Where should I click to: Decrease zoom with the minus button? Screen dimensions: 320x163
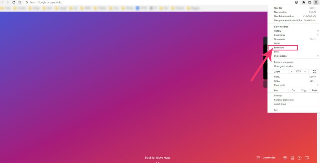coord(292,72)
